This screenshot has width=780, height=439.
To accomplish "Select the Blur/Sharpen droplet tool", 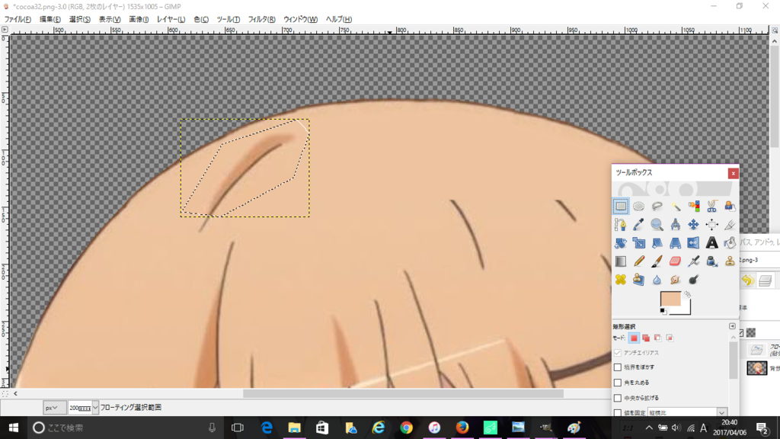I will click(x=657, y=280).
